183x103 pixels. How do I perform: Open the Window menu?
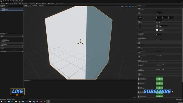[17, 1]
